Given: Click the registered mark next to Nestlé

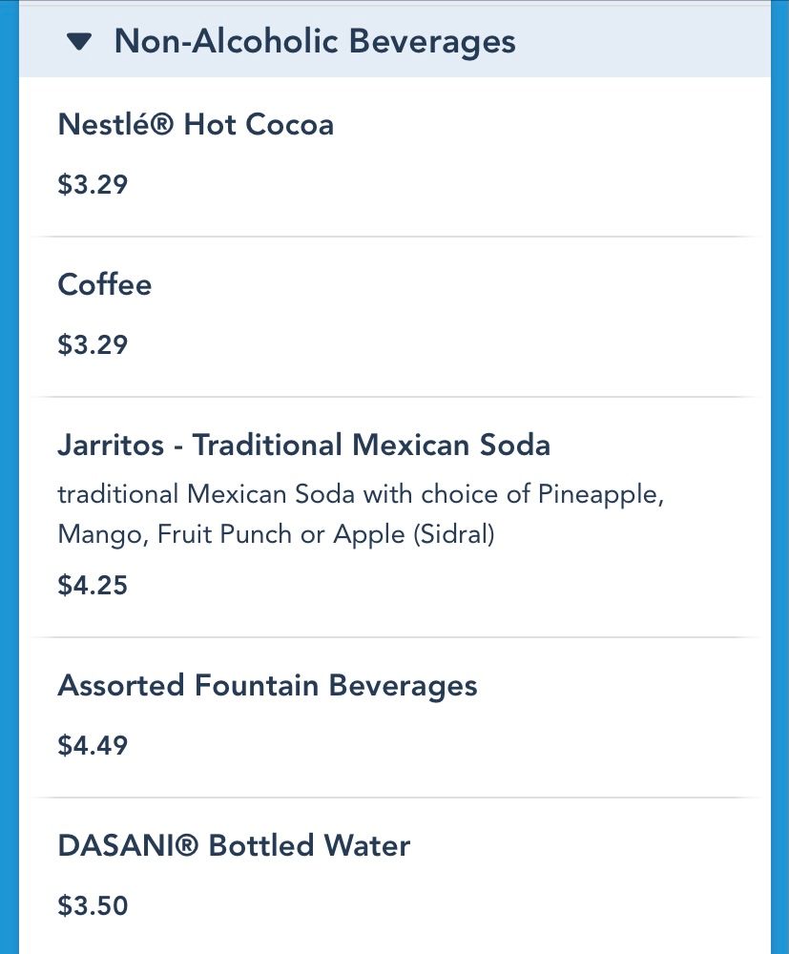Looking at the screenshot, I should coord(162,125).
